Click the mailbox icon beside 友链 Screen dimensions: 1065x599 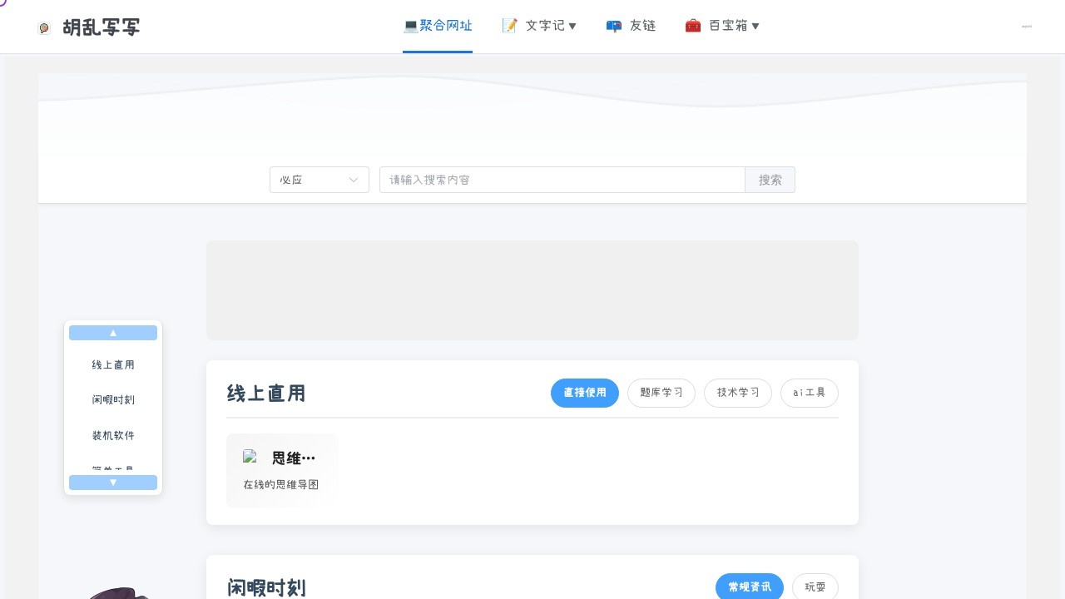[614, 26]
